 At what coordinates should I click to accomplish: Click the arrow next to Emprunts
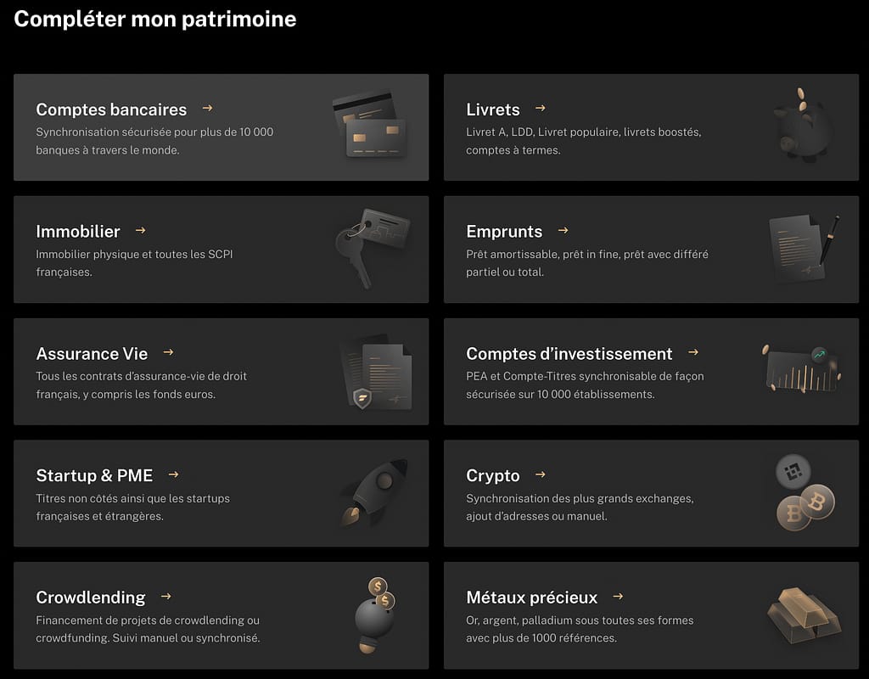[x=563, y=231]
